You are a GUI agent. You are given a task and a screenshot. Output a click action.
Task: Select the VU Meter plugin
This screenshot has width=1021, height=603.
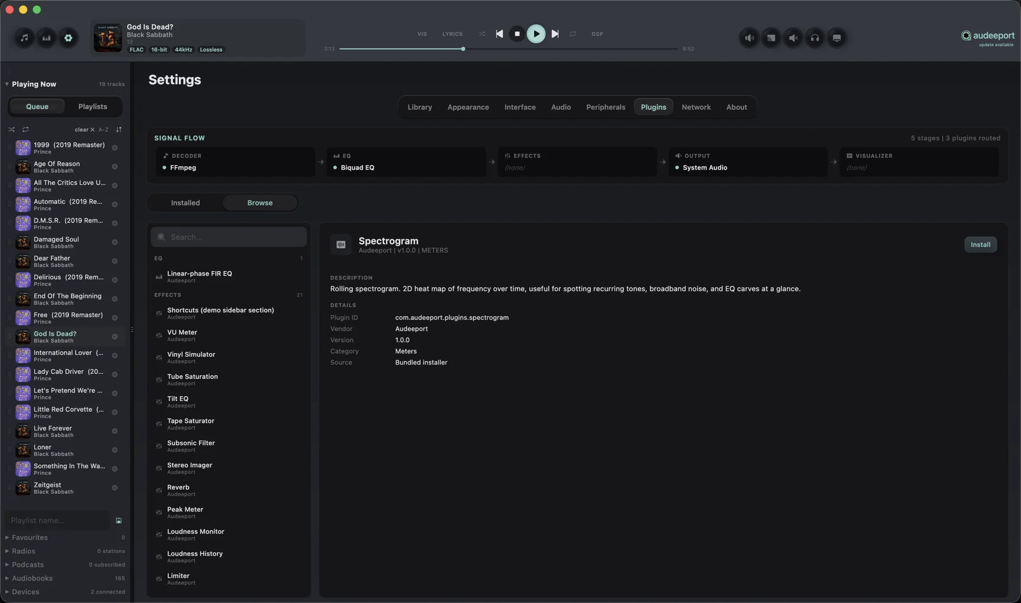pos(229,335)
